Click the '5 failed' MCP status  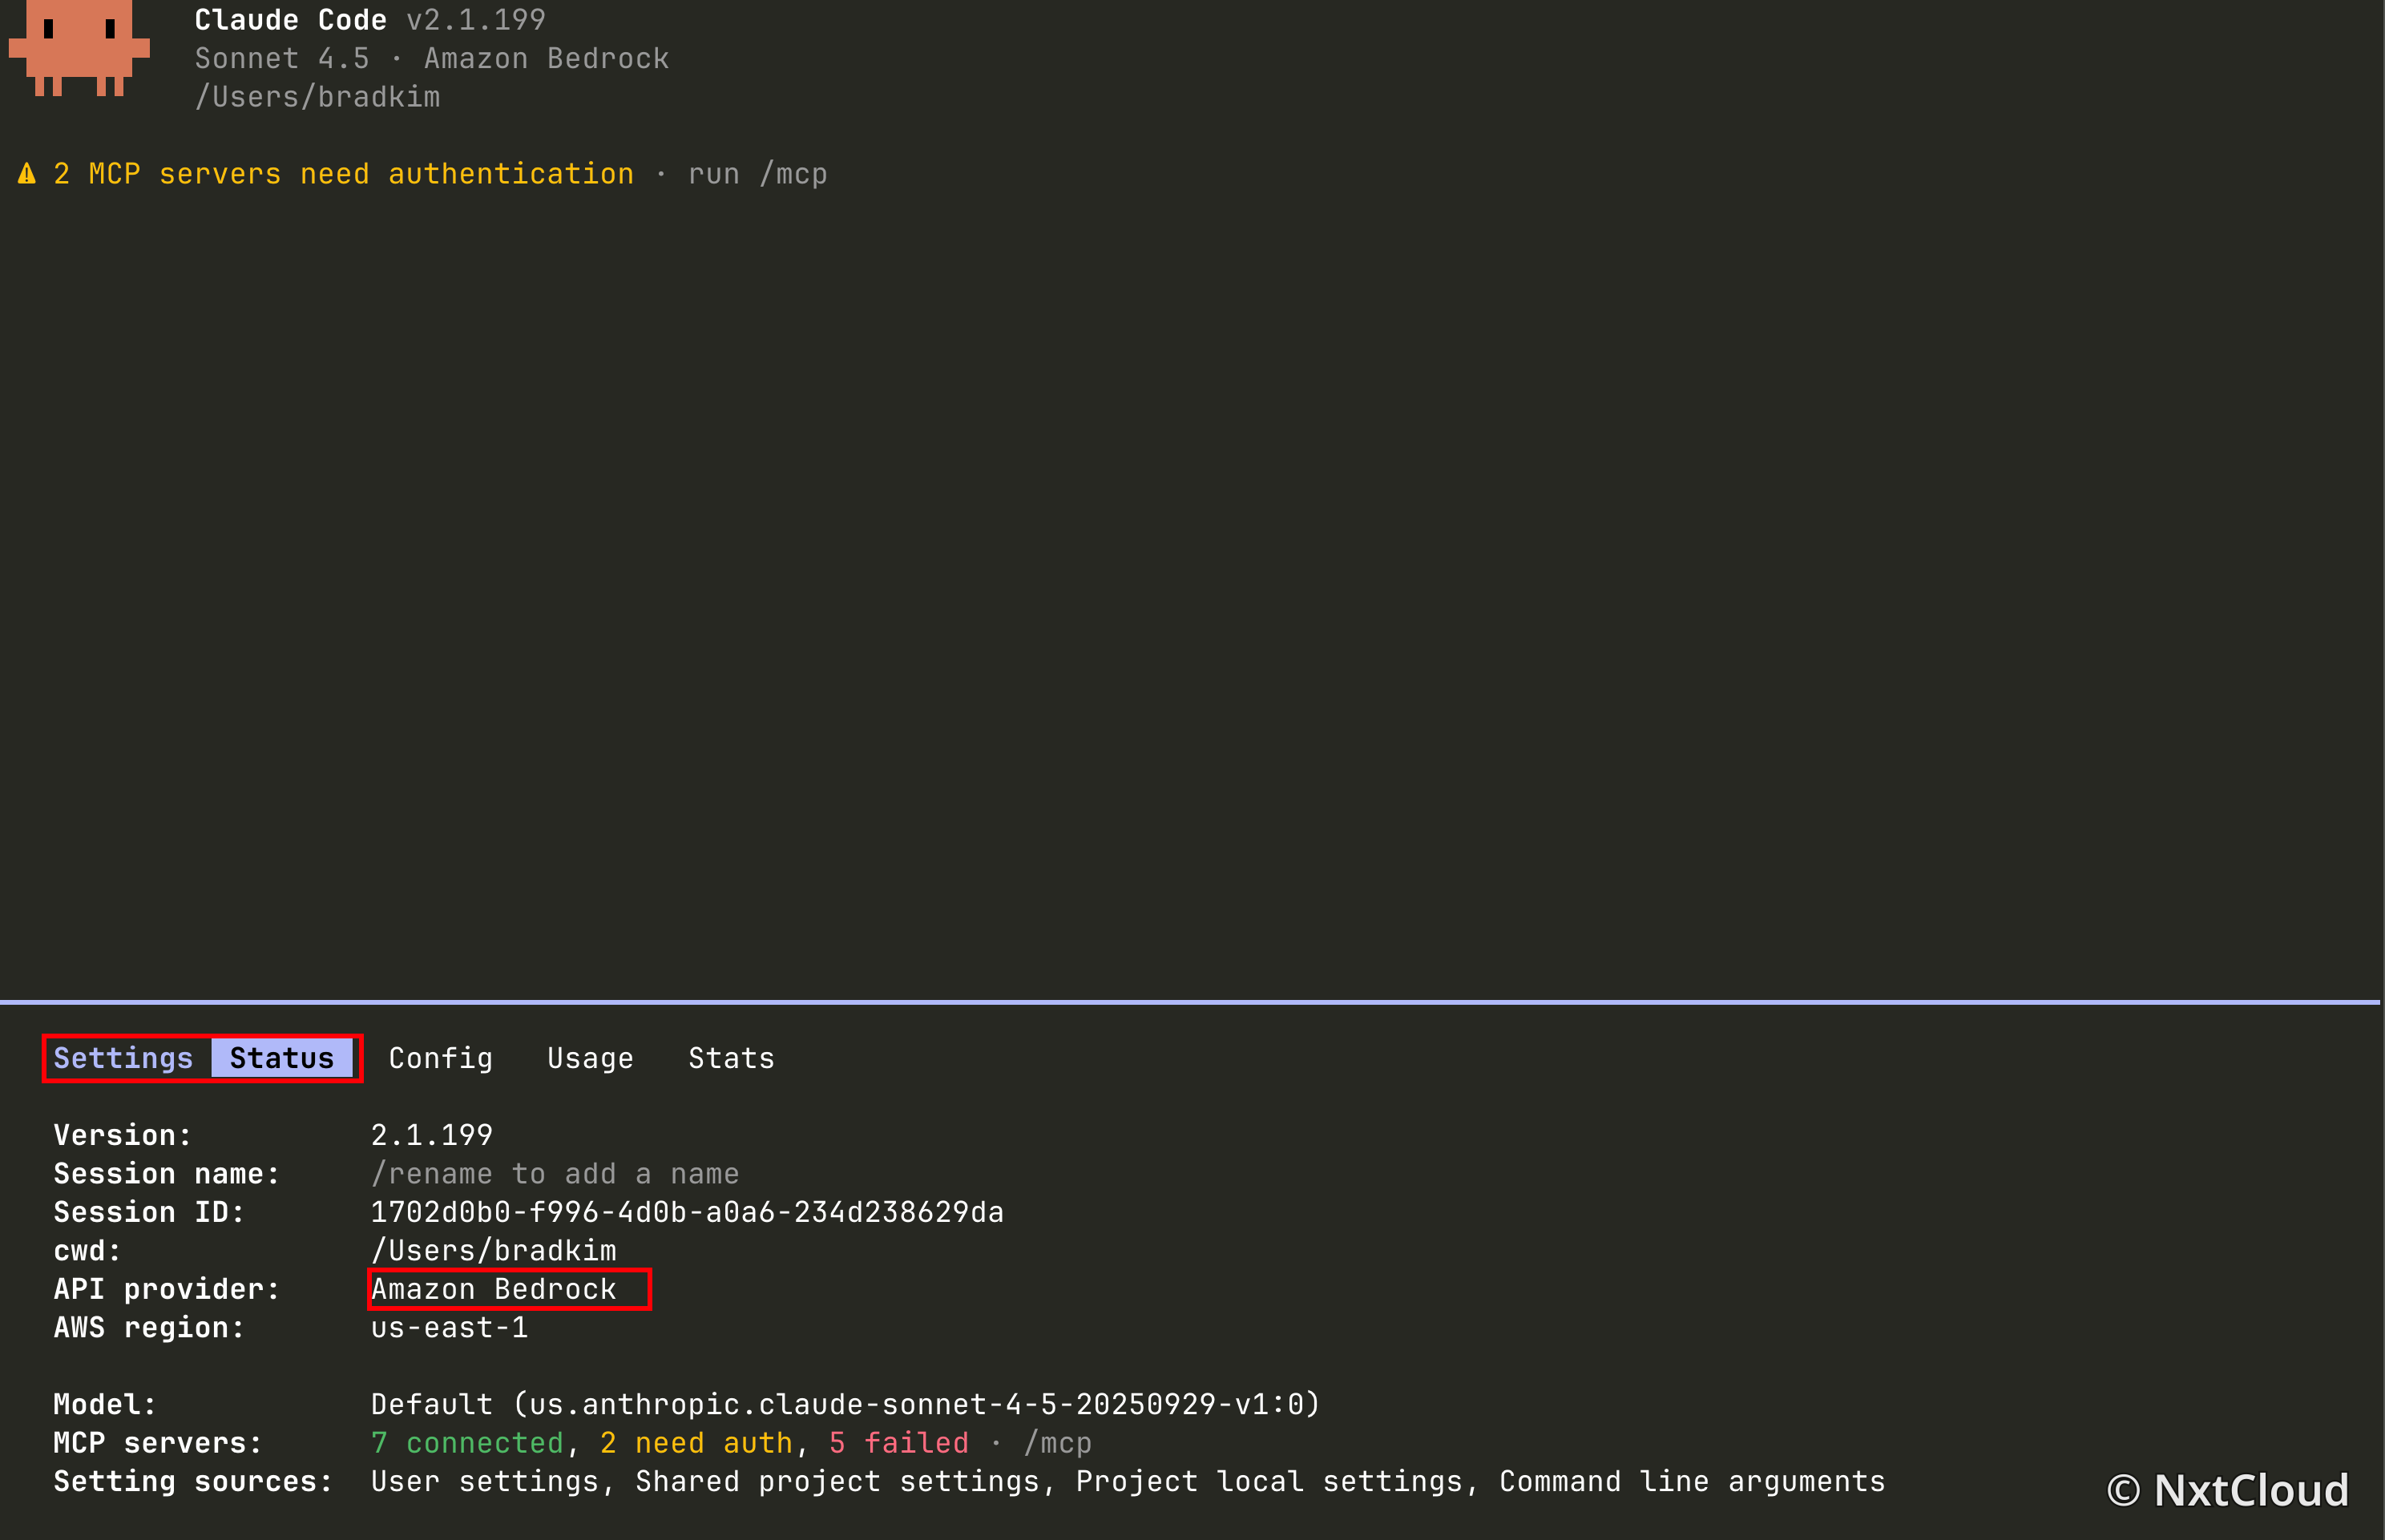(899, 1443)
